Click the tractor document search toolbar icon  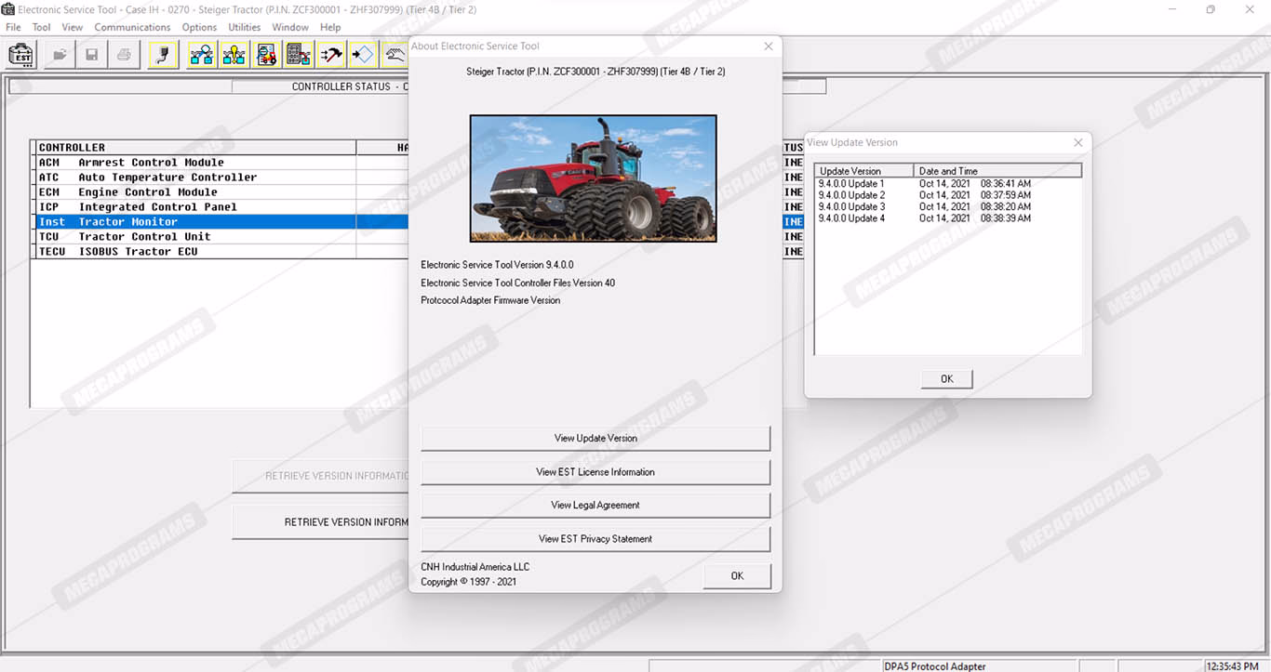(x=266, y=55)
